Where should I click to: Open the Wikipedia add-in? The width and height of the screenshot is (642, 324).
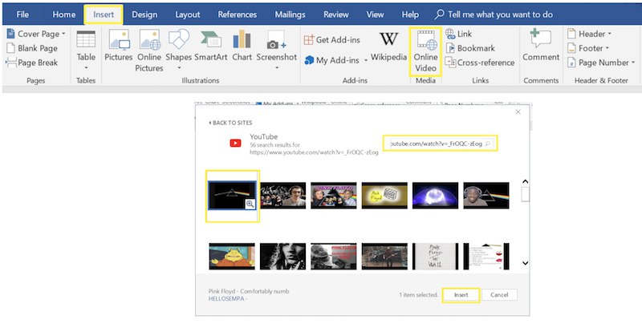click(x=388, y=46)
